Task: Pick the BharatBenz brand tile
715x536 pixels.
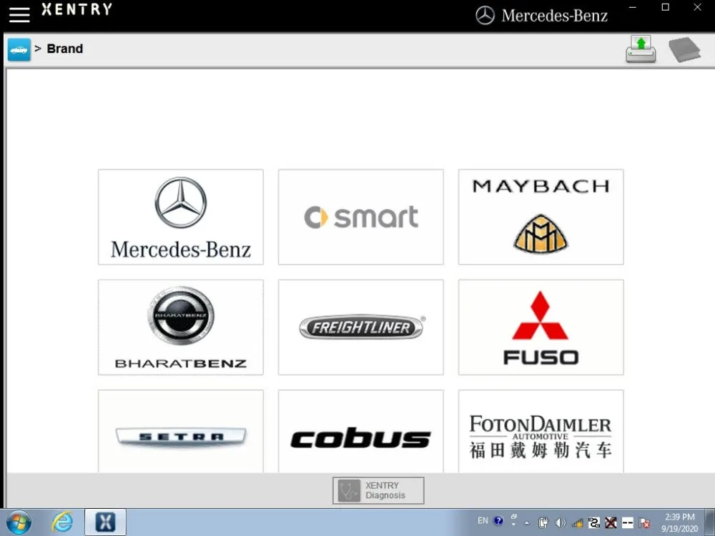Action: (x=181, y=327)
